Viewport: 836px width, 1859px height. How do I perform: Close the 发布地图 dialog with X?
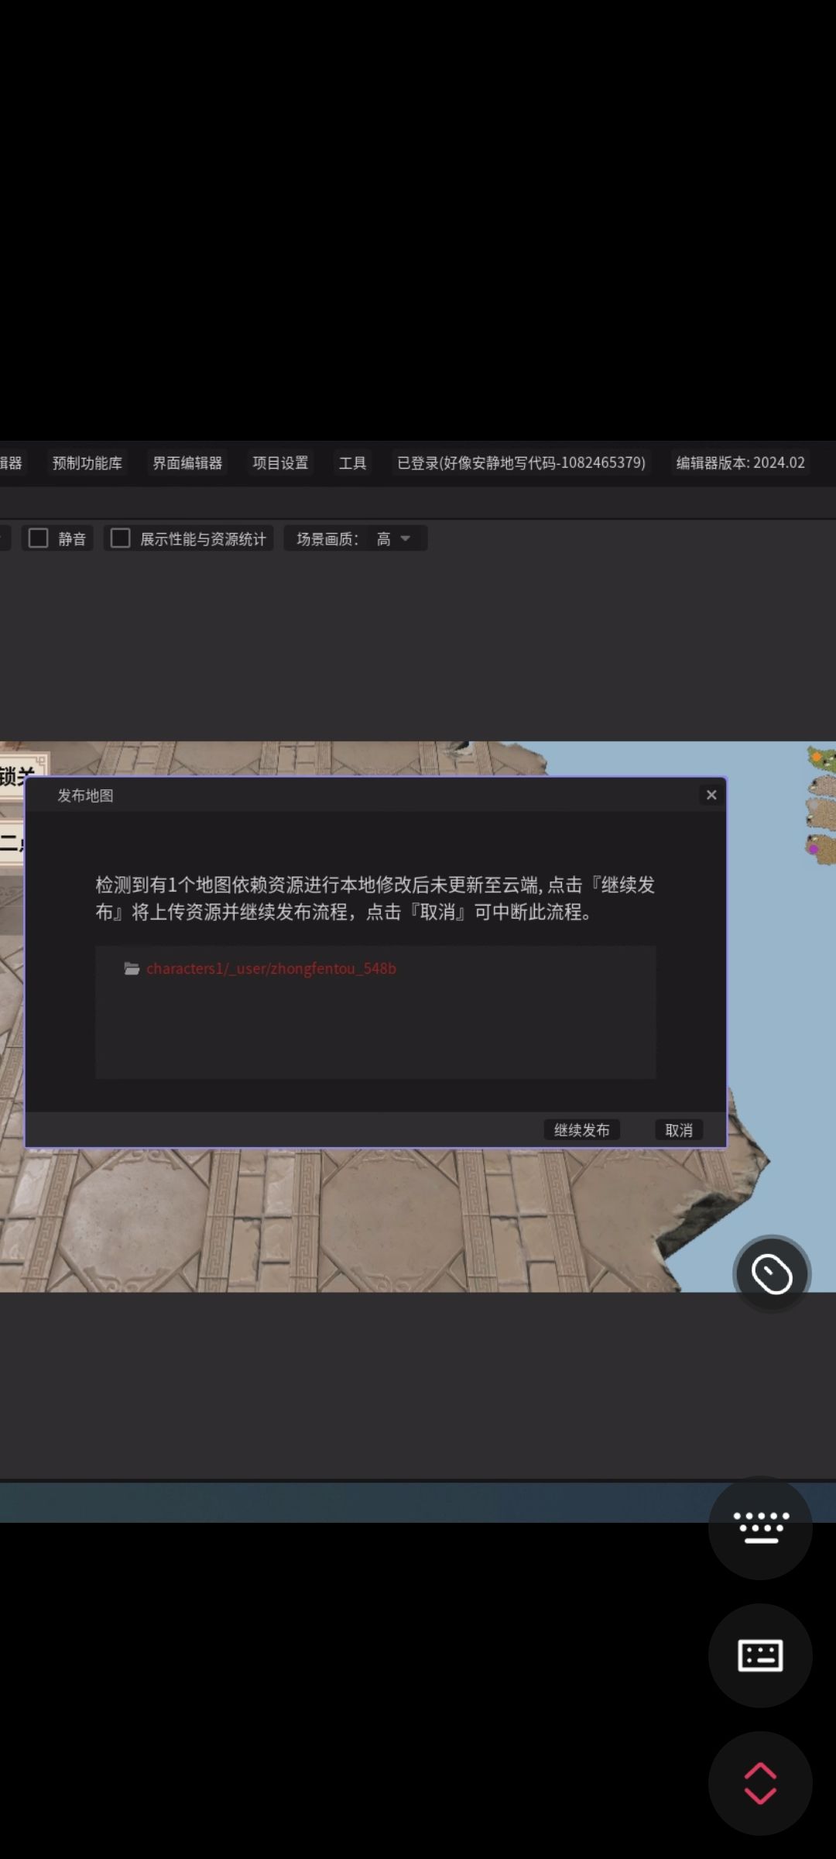point(711,795)
